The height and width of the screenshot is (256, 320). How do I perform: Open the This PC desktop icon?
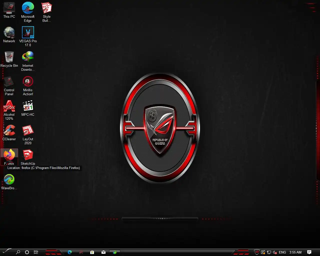coord(9,10)
